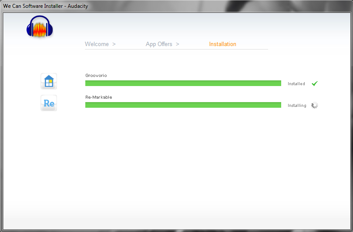This screenshot has height=232, width=353.
Task: Click the 'Installed' status text
Action: point(296,83)
